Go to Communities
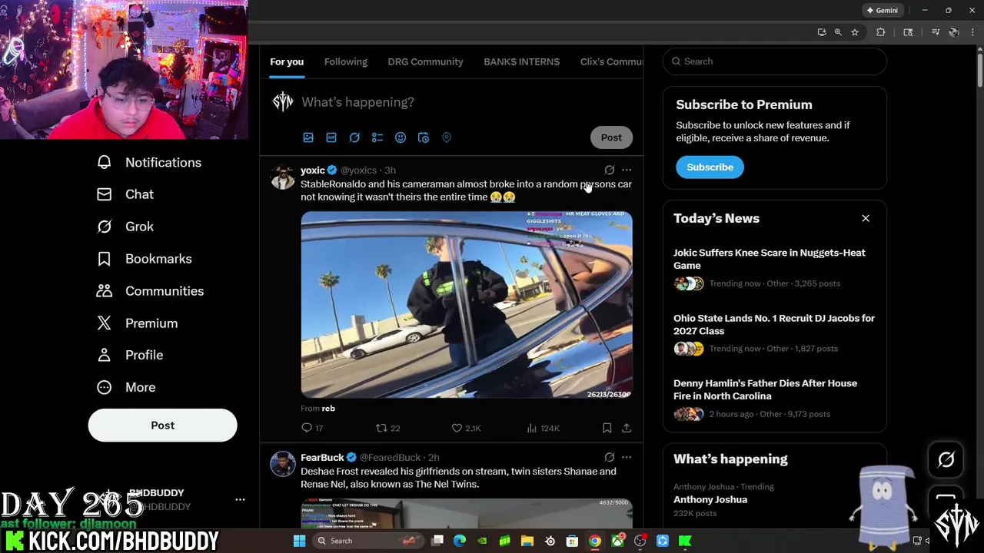 150,291
